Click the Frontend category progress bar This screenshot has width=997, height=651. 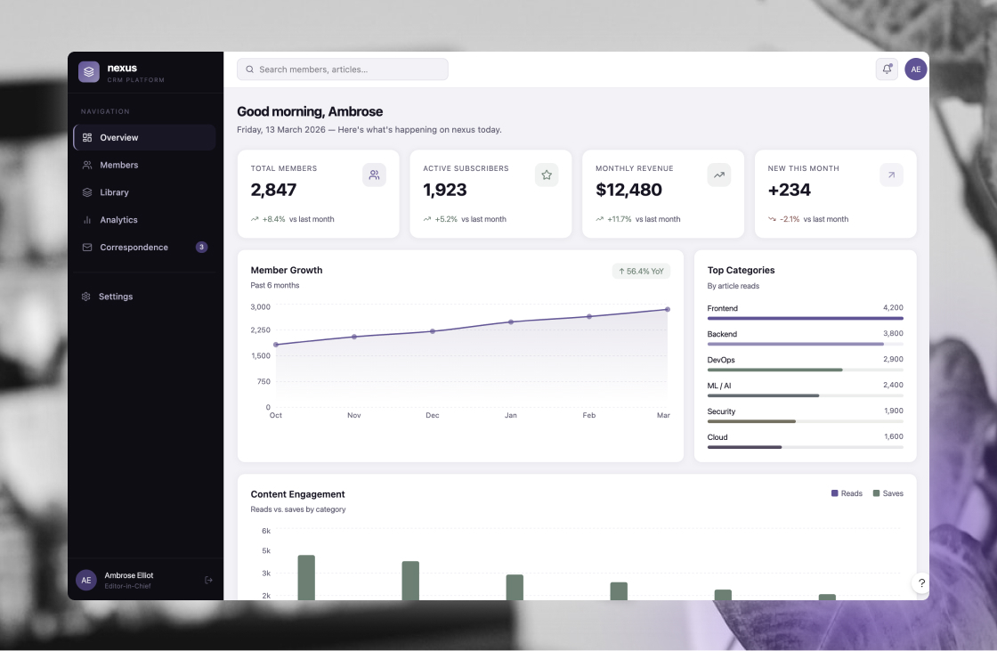tap(805, 318)
